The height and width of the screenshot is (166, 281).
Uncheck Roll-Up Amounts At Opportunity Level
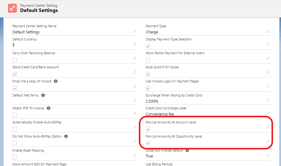pos(148,143)
